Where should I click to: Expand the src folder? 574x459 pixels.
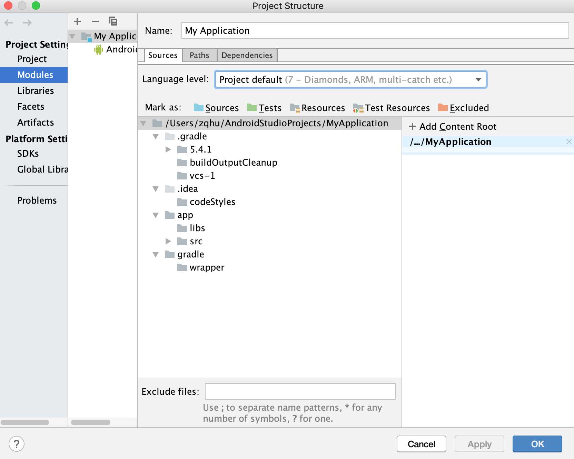pos(168,241)
